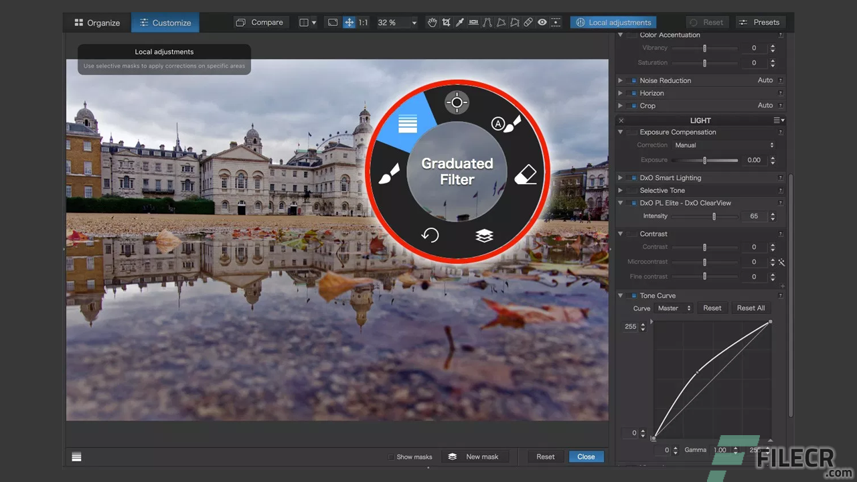Click the fit-on-screen zoom icon
Screen dimensions: 857x482
(x=333, y=22)
